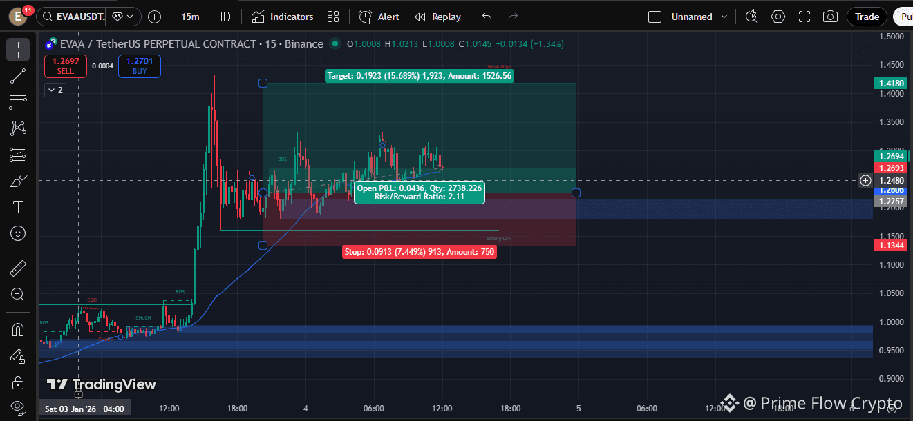Click the green market status dot
The height and width of the screenshot is (421, 913).
coord(335,43)
